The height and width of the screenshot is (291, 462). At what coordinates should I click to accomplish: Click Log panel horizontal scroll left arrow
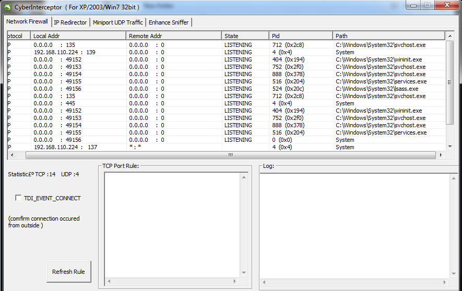pos(264,282)
